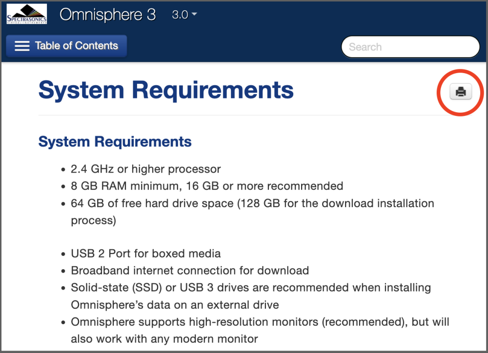
Task: Click the '2.4 GHz or higher processor' line
Action: tap(145, 169)
